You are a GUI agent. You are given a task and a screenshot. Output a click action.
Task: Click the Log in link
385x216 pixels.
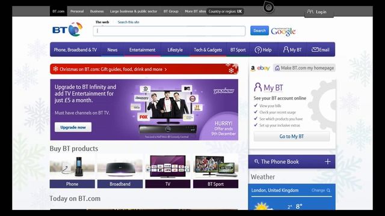[x=321, y=12]
